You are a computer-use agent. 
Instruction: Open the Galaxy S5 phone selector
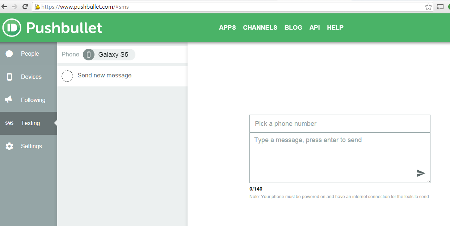109,55
